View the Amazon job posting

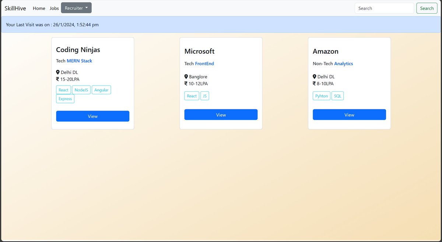click(x=349, y=115)
